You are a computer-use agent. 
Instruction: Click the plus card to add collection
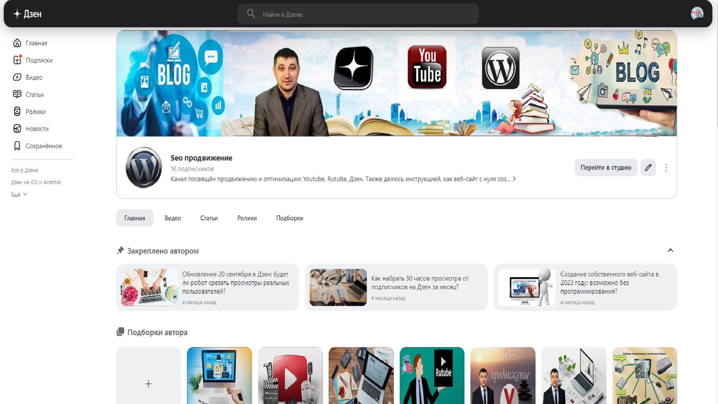coord(148,376)
